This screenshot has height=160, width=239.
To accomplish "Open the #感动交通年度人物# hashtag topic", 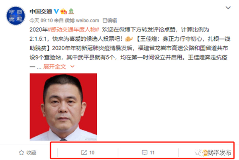I will coord(73,30).
